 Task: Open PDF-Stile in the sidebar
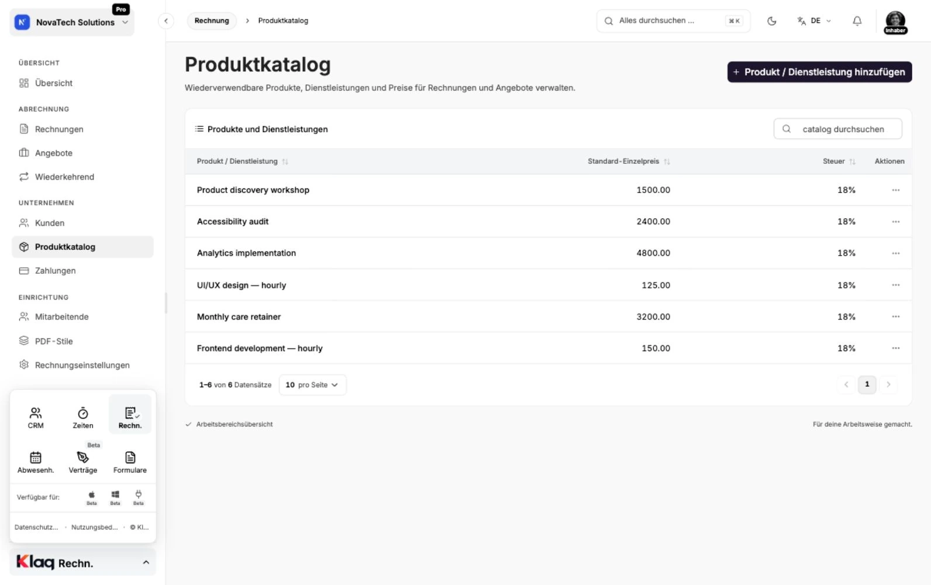click(82, 341)
